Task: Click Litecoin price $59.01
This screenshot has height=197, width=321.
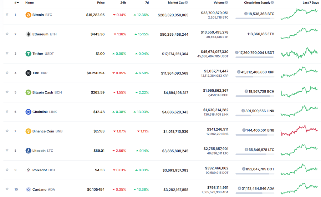Action: 99,151
